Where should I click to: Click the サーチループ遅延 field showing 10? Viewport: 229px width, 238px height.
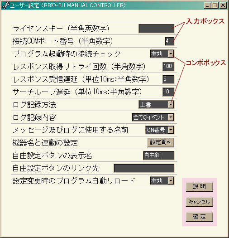click(x=168, y=92)
